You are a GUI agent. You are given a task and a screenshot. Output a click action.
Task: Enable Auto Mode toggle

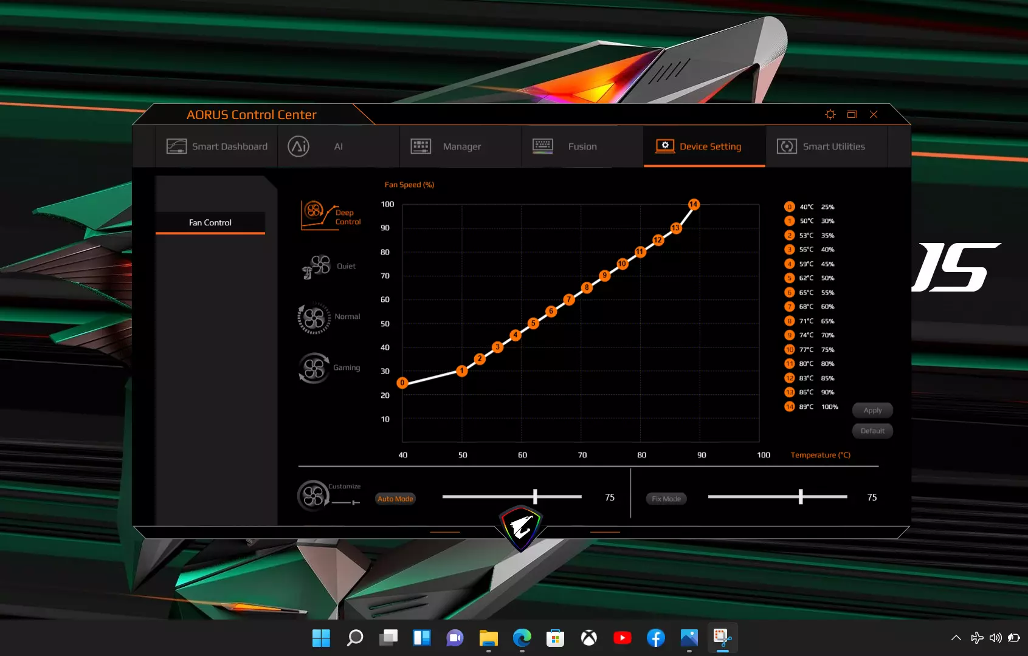click(x=395, y=499)
